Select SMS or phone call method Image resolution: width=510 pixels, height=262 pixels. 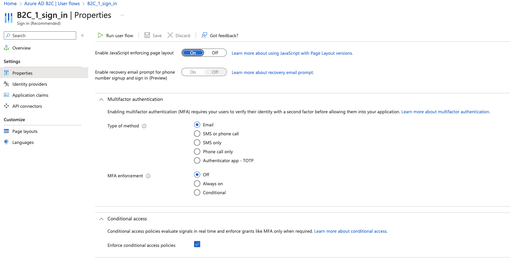pyautogui.click(x=197, y=134)
